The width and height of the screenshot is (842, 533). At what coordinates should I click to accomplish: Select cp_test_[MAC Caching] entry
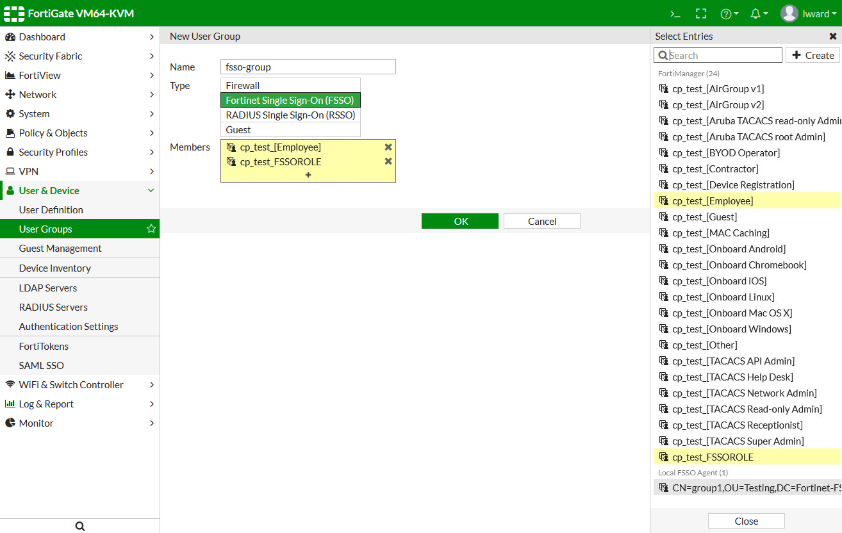[x=747, y=233]
